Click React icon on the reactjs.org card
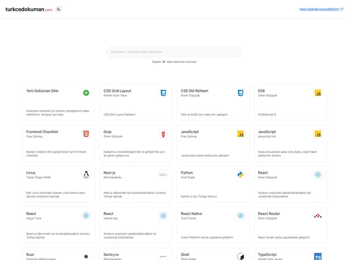Viewport: 349px width, 260px height. (x=163, y=216)
